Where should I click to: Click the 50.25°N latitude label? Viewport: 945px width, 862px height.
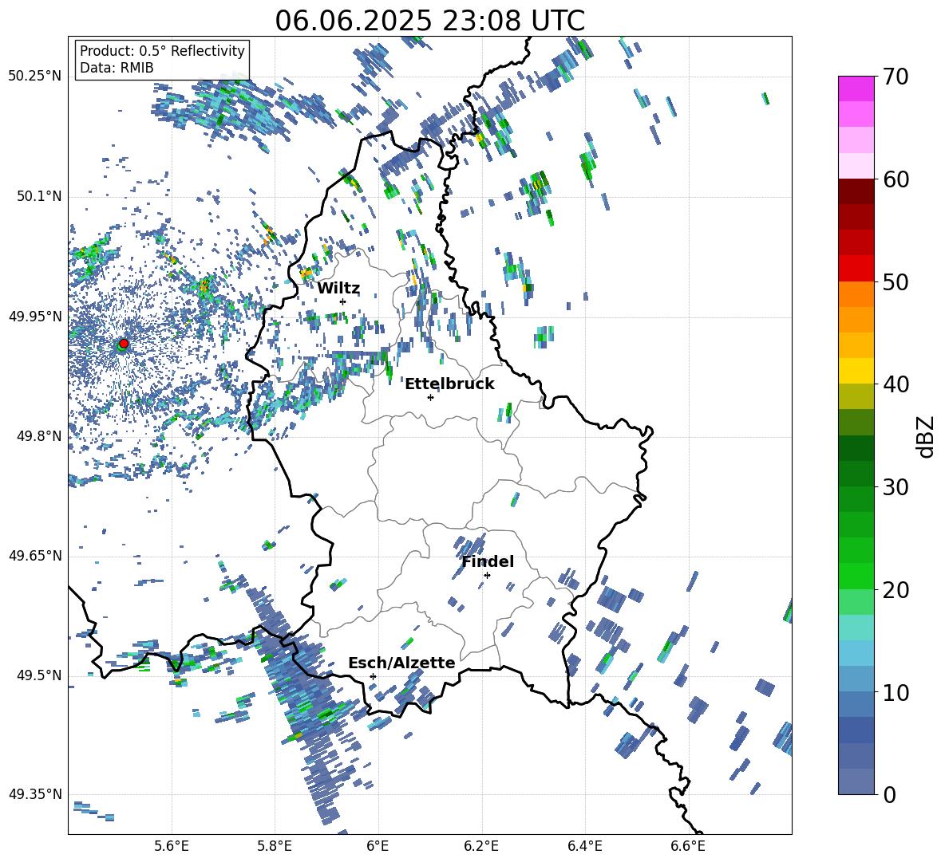(x=35, y=77)
